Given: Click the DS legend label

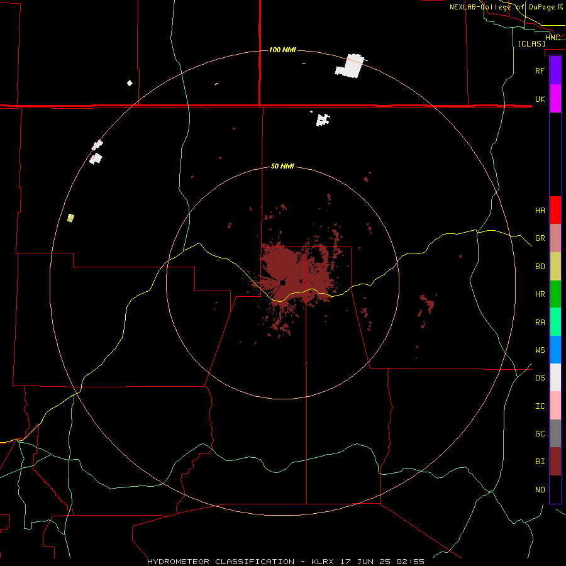Looking at the screenshot, I should click(x=540, y=378).
